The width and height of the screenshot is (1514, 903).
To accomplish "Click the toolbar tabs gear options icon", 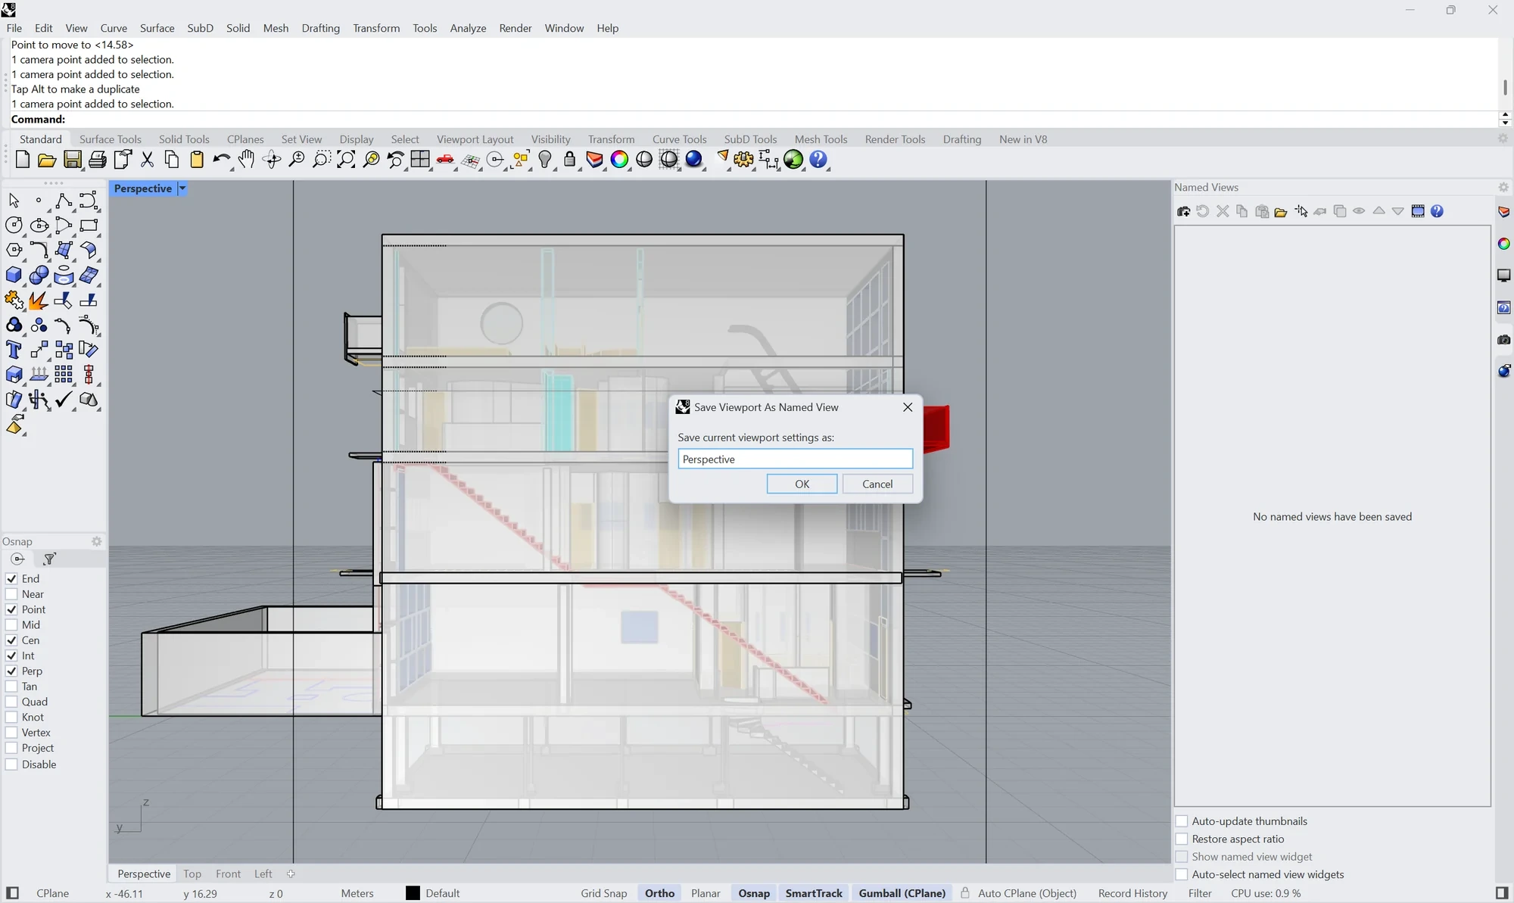I will coord(1503,139).
